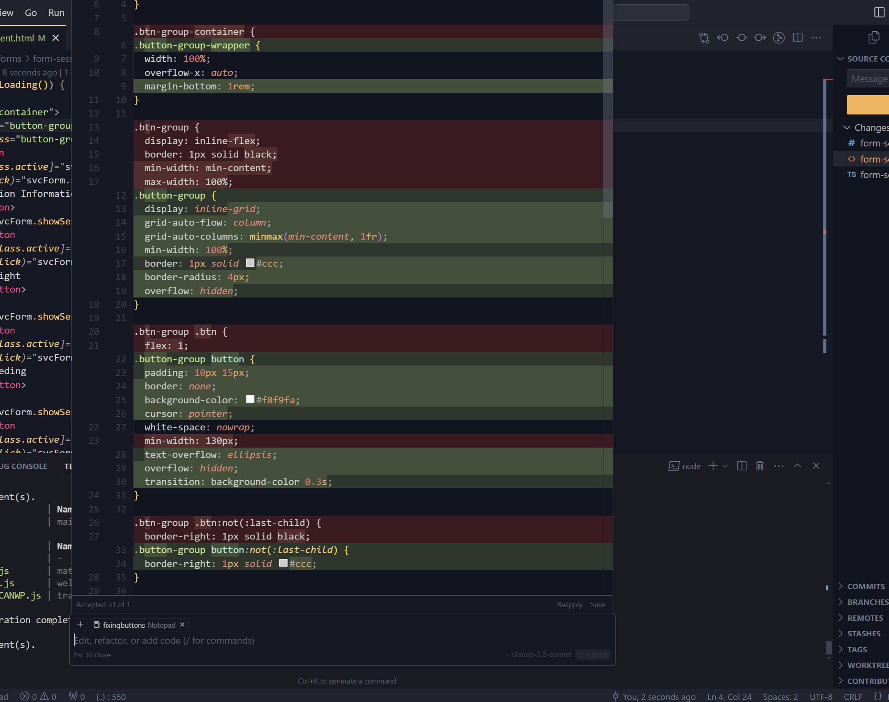
Task: Go to next commit revision icon
Action: pyautogui.click(x=760, y=38)
